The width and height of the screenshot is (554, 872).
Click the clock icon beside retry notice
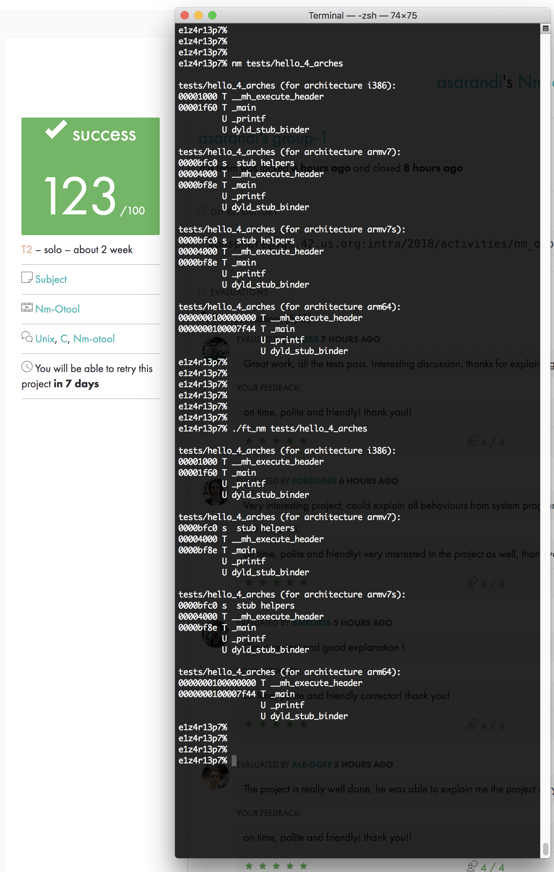(27, 367)
